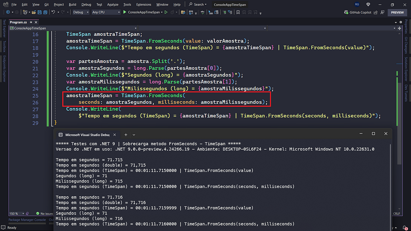Pin the Program.cs tab
This screenshot has width=411, height=231.
click(31, 22)
